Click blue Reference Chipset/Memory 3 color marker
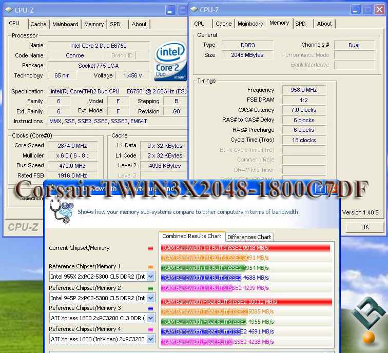388x353 pixels. point(150,308)
